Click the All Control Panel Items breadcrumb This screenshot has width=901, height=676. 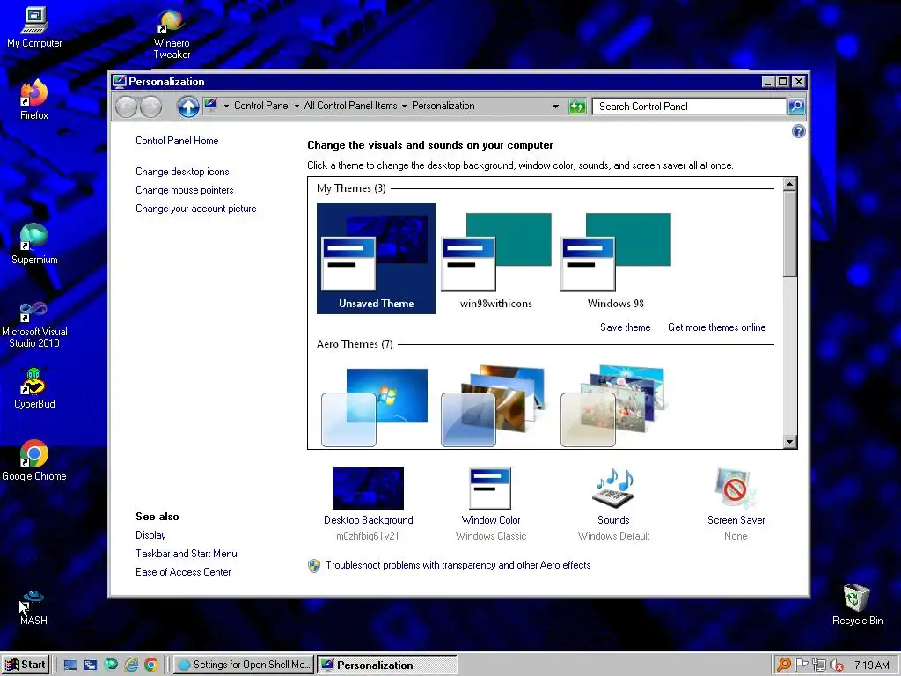(x=350, y=106)
